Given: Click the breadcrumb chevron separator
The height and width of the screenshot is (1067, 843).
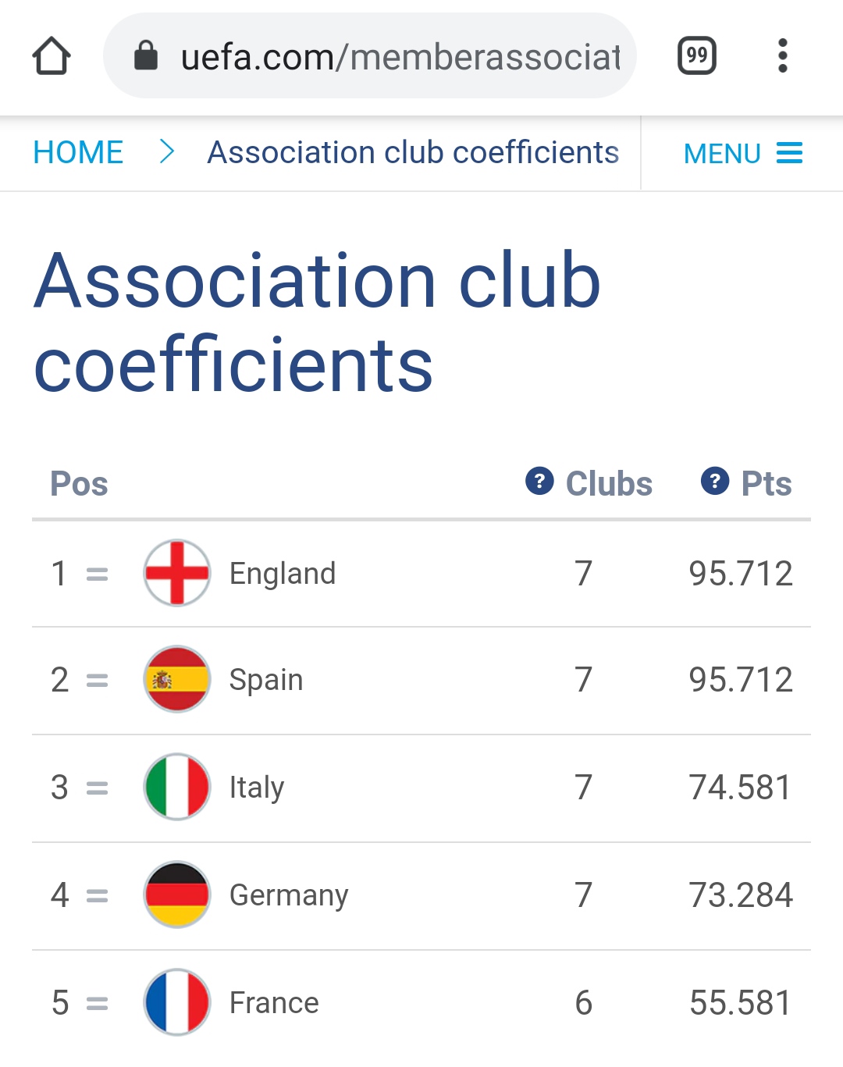Looking at the screenshot, I should (x=166, y=151).
